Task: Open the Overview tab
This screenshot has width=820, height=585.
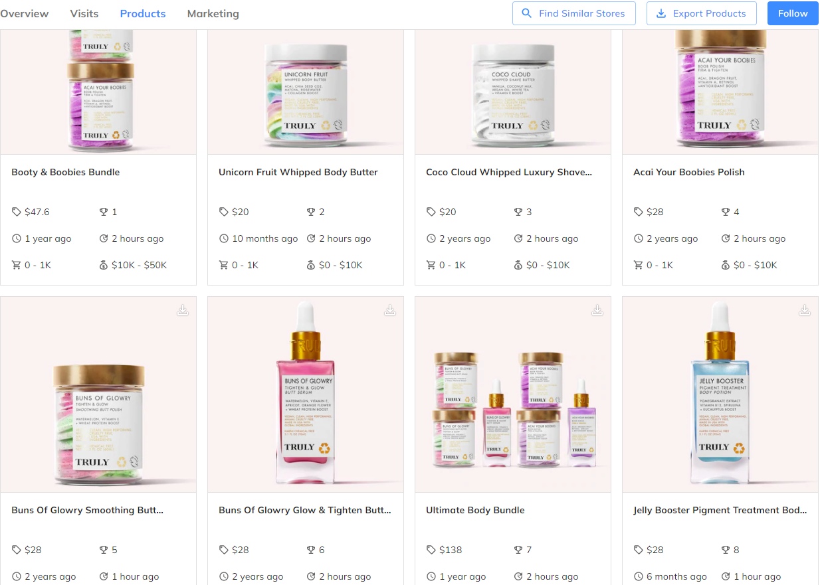Action: pos(24,13)
